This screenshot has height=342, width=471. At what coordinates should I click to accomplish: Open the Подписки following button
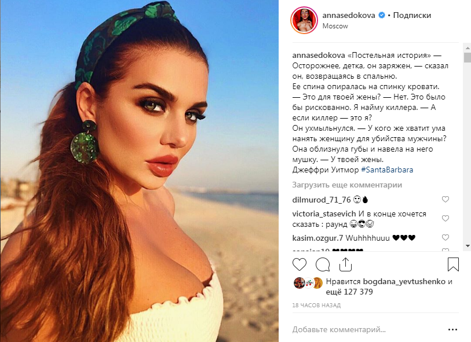coord(412,15)
